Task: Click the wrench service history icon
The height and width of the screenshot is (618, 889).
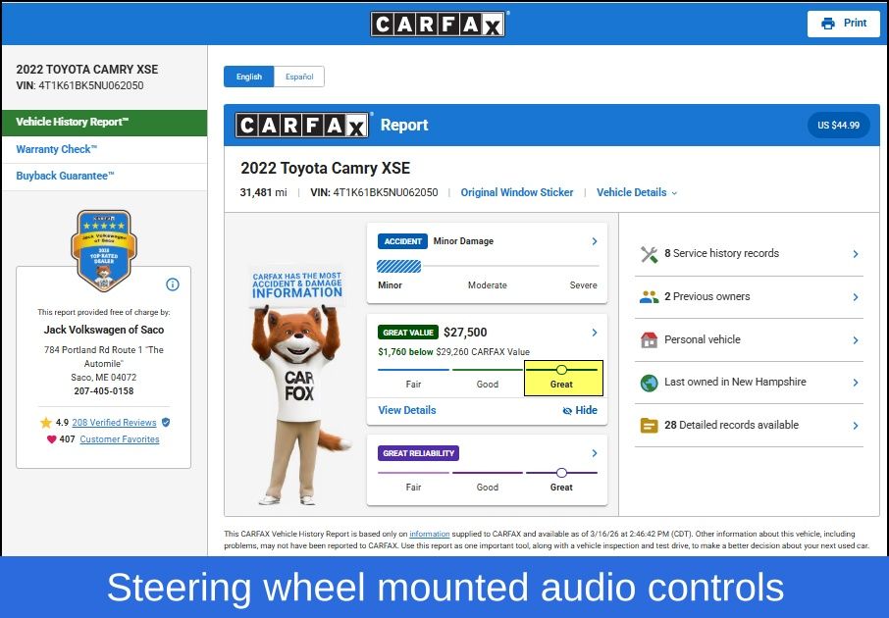Action: (x=649, y=254)
